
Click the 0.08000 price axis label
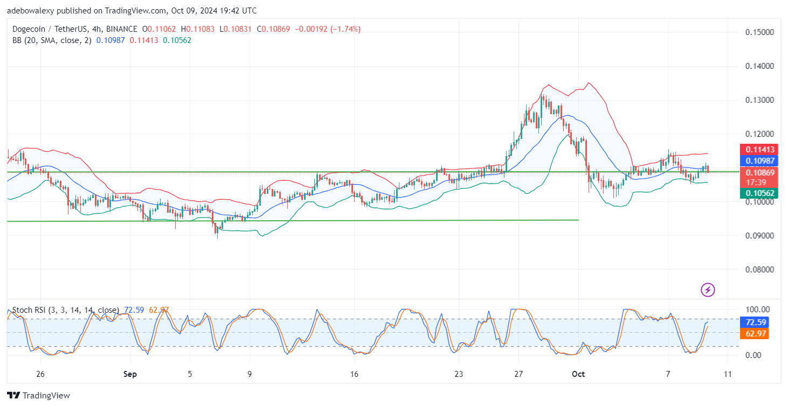pyautogui.click(x=760, y=270)
